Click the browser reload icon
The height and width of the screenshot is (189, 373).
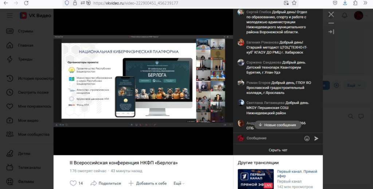pyautogui.click(x=26, y=3)
